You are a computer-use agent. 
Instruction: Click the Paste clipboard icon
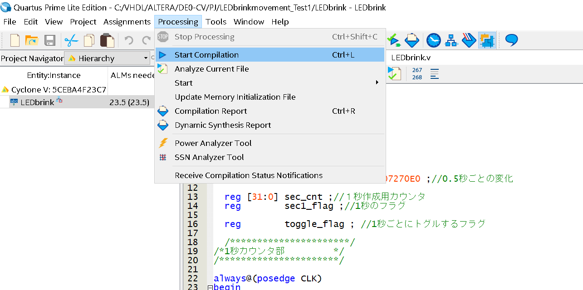(107, 40)
